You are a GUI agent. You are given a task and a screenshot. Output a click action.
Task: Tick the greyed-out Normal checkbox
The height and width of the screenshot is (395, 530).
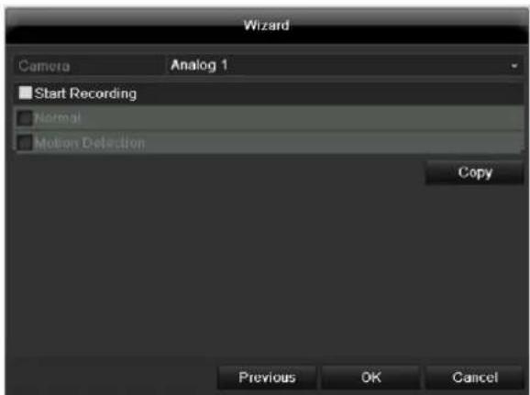[x=25, y=118]
